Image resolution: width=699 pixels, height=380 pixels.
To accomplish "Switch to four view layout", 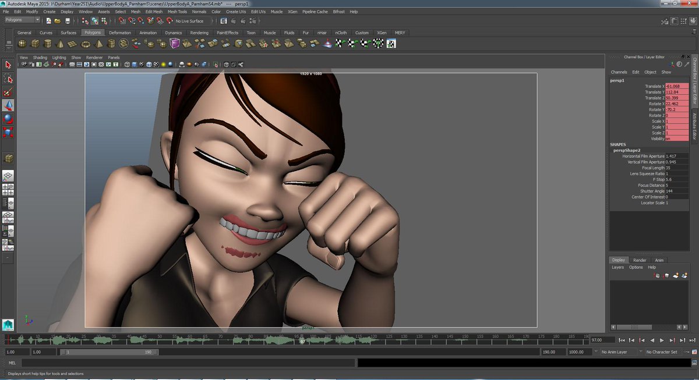I will [x=8, y=189].
